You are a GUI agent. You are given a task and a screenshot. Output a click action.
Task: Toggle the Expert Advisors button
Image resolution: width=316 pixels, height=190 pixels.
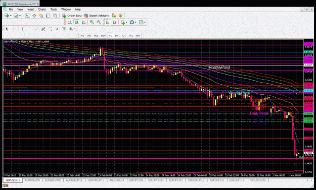[x=97, y=16]
